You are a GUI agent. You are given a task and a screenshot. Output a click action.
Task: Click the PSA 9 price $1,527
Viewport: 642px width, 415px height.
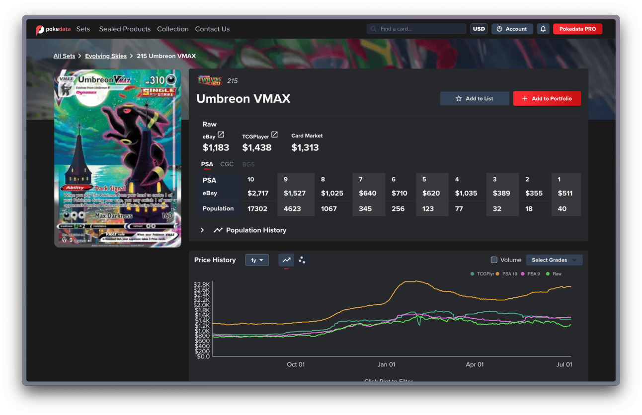point(294,193)
